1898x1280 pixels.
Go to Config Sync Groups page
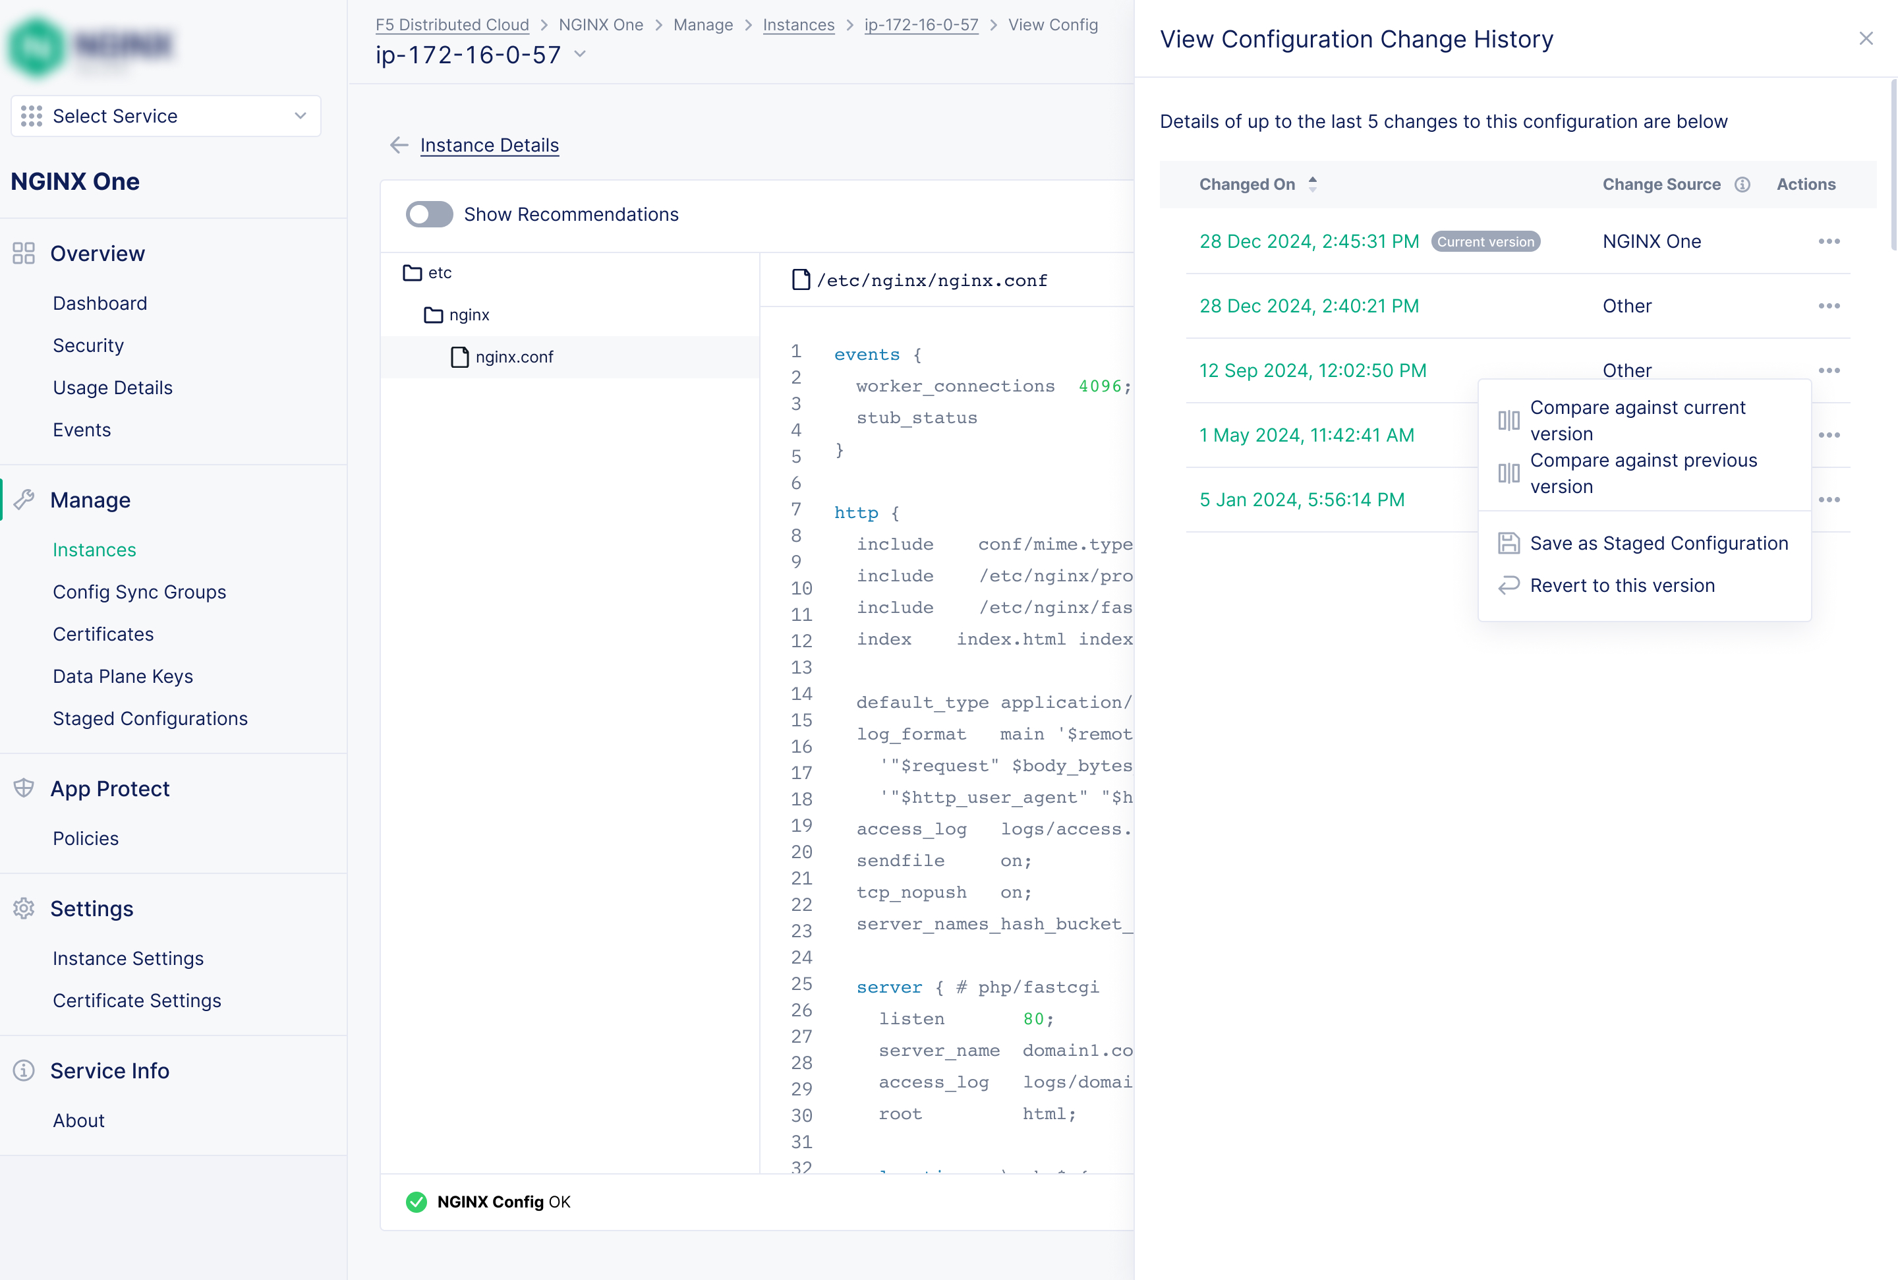tap(138, 592)
